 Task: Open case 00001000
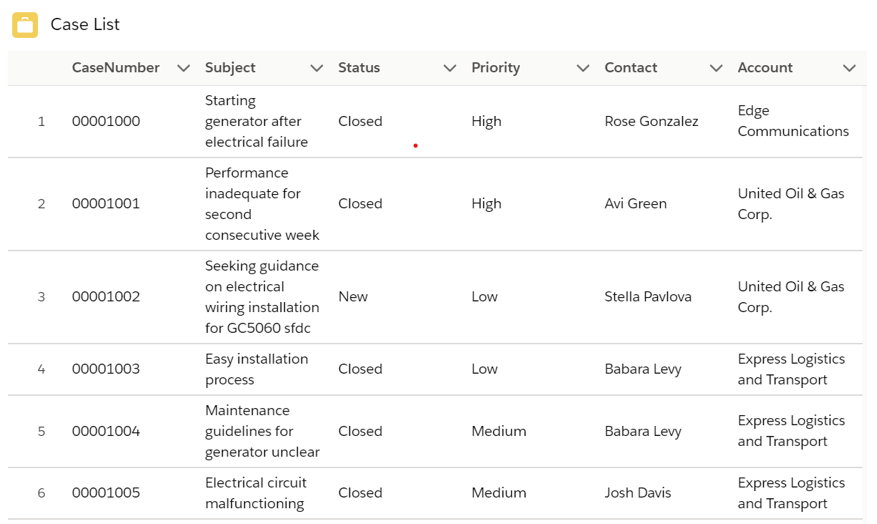tap(106, 121)
